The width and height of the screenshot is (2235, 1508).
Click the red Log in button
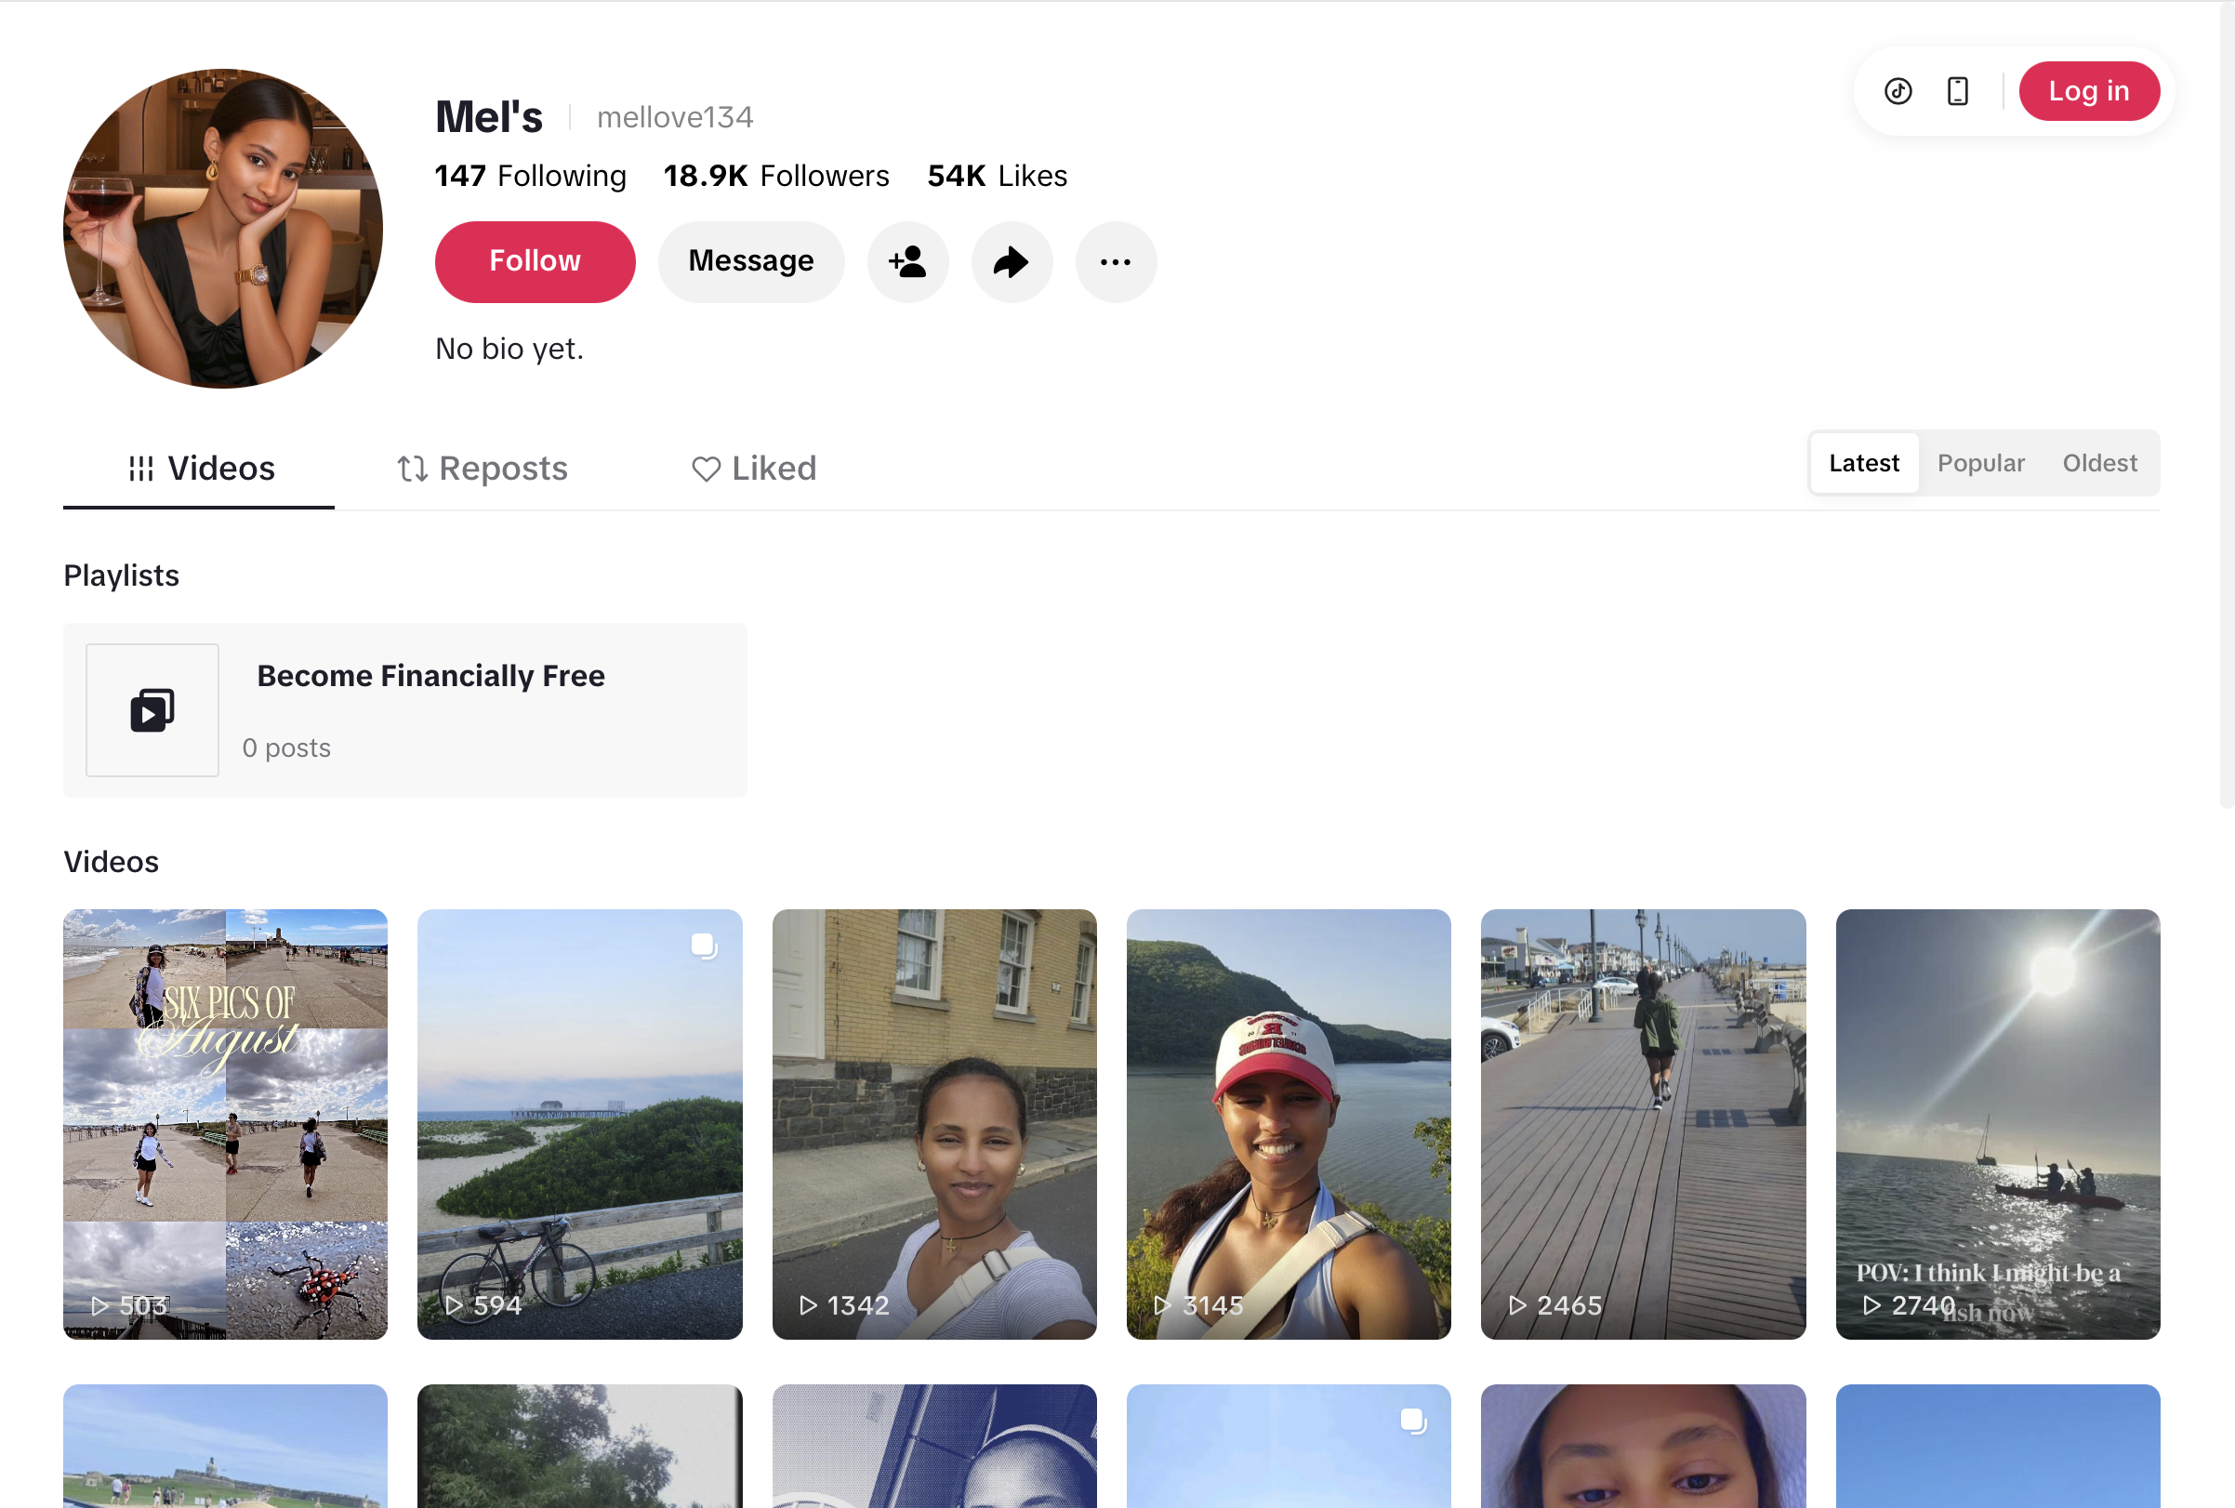coord(2089,91)
